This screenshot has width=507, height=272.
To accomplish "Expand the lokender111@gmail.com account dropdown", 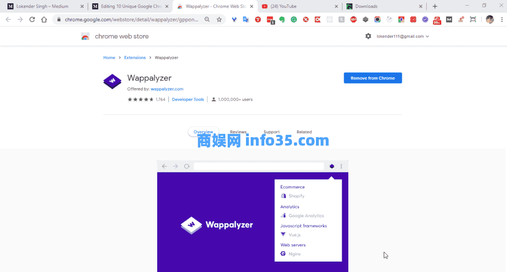I will tap(403, 36).
